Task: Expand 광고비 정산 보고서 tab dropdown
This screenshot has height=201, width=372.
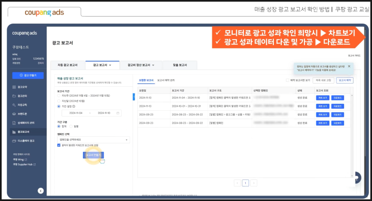Action: pos(153,65)
